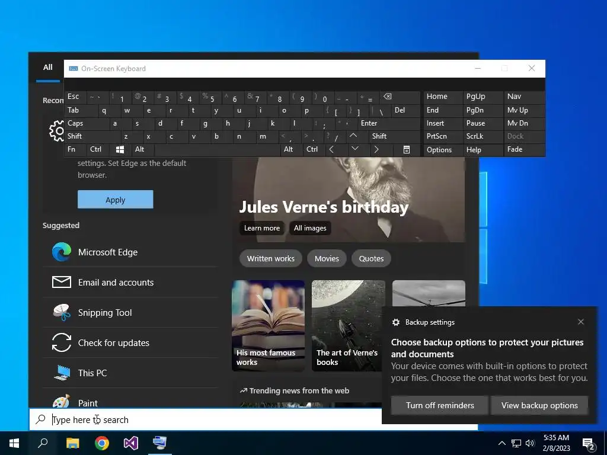Open Microsoft Edge from suggested list

pyautogui.click(x=130, y=252)
